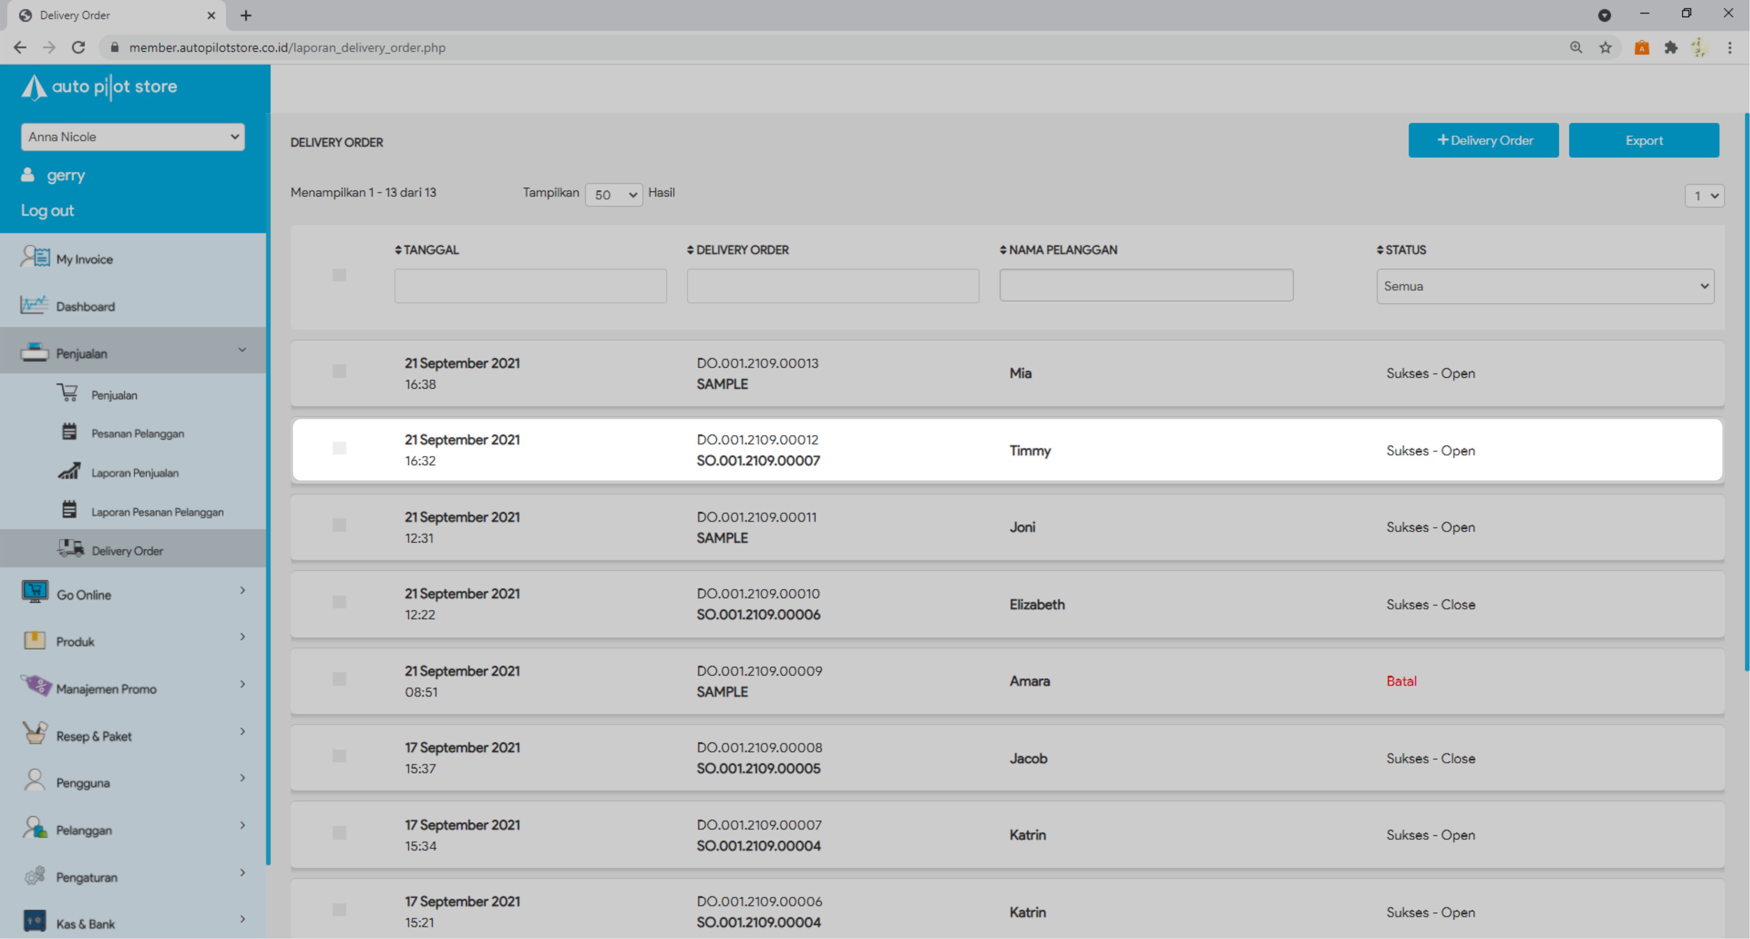
Task: Open the Semua status filter dropdown
Action: tap(1545, 286)
